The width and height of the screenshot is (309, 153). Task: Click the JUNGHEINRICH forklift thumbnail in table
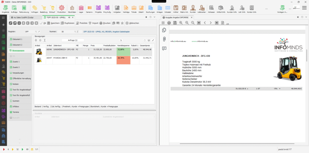pos(39,52)
